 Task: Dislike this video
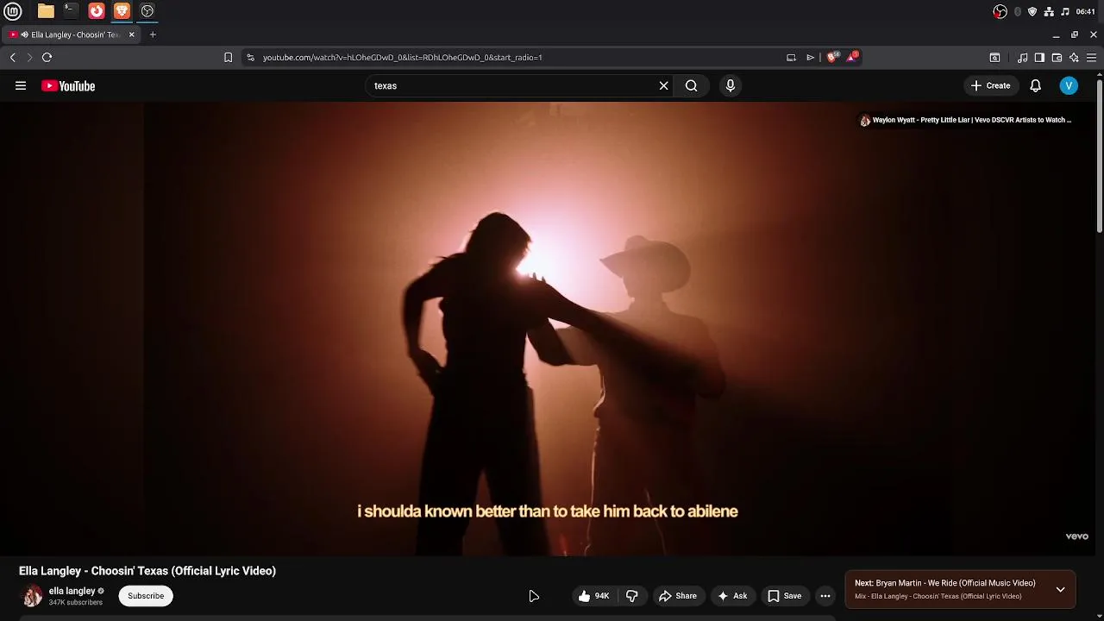(632, 596)
